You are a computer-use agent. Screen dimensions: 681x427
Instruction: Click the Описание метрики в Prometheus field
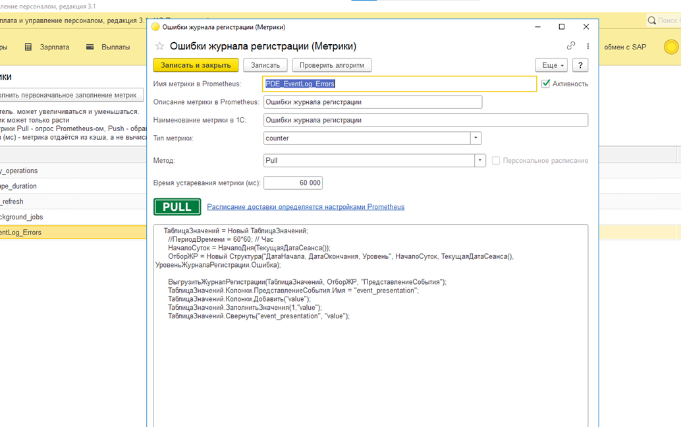tap(372, 102)
